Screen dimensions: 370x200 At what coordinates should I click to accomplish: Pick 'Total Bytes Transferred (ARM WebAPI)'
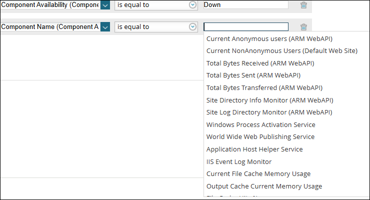coord(264,87)
